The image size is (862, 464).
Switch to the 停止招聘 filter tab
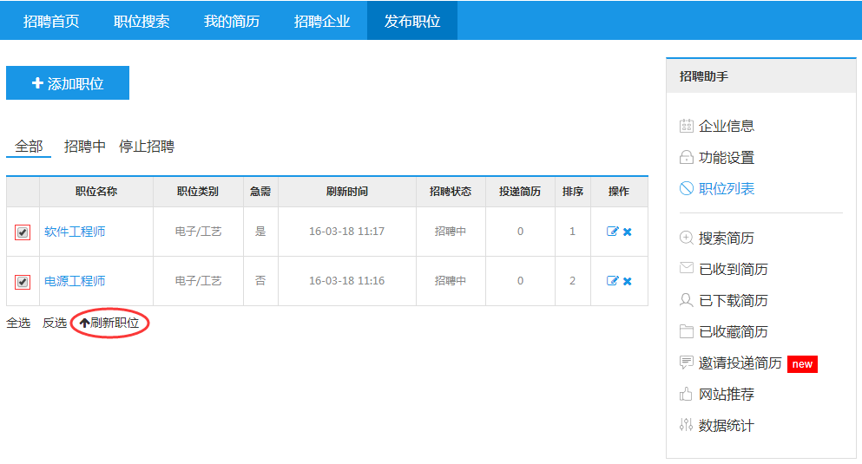tap(147, 147)
